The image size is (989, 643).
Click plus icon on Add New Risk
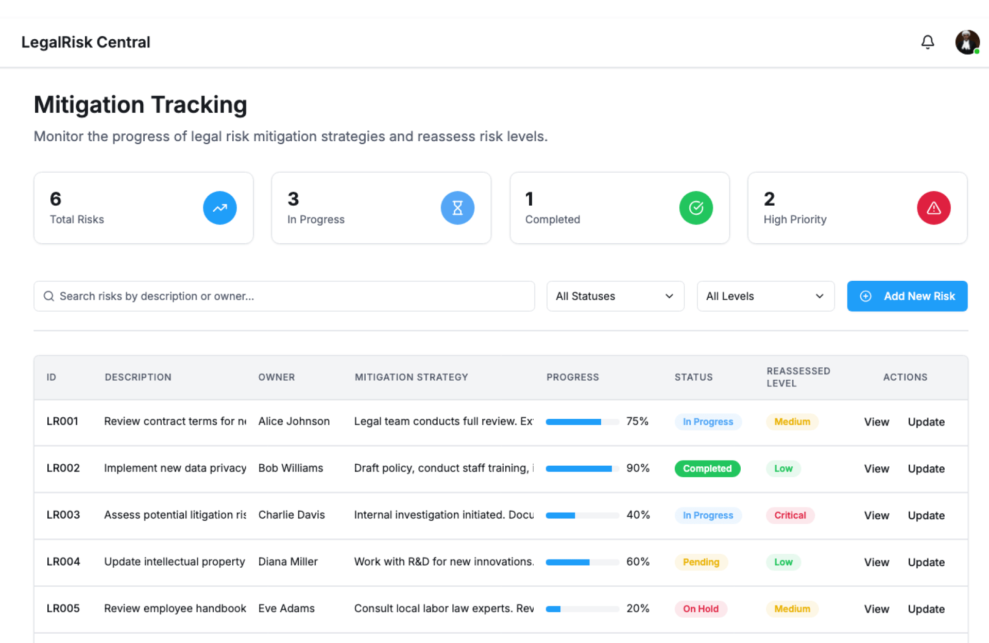866,296
